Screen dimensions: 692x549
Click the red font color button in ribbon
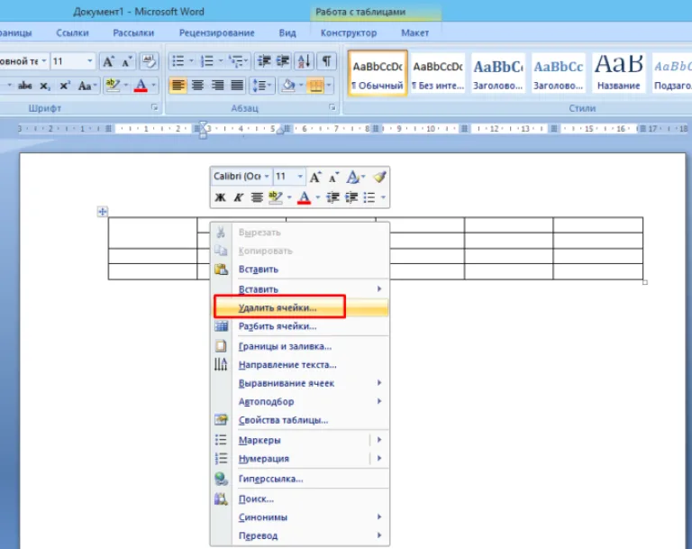tap(141, 86)
